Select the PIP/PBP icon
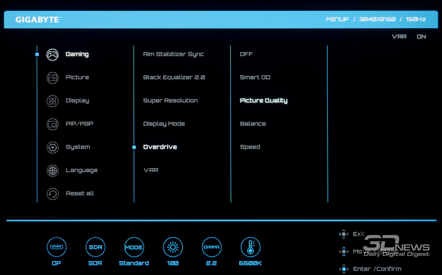Viewport: 442px width, 275px height. 52,124
